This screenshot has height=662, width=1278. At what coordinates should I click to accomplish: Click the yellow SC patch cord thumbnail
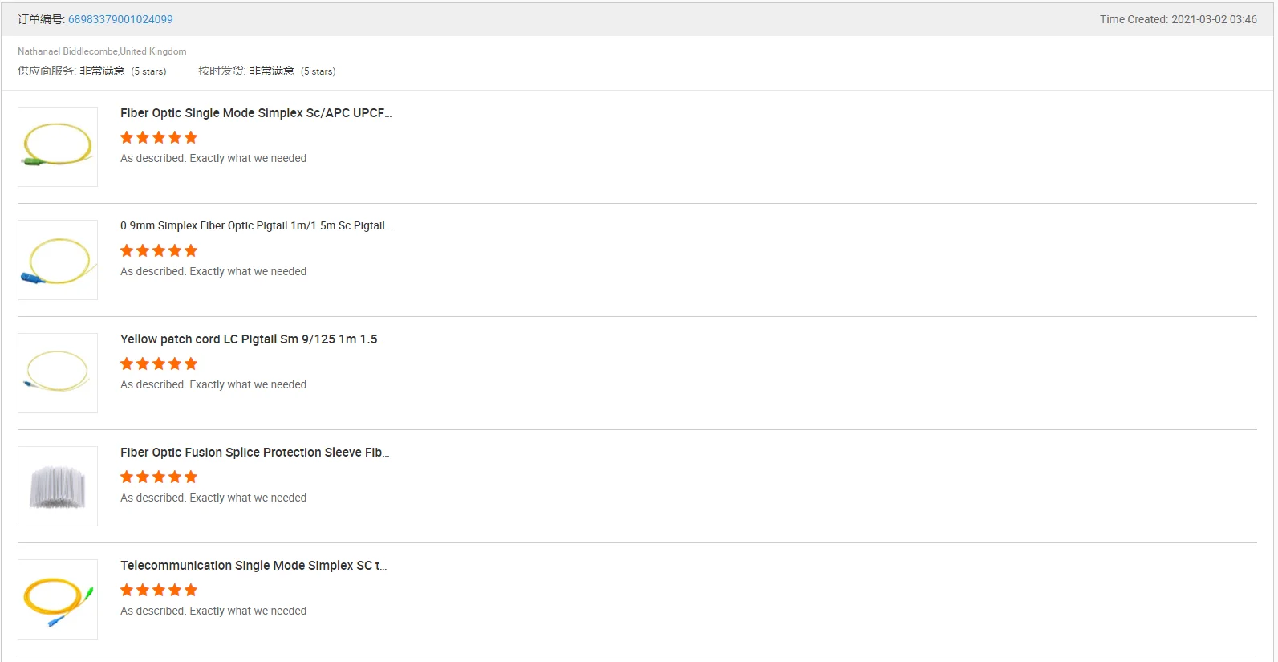[x=58, y=599]
